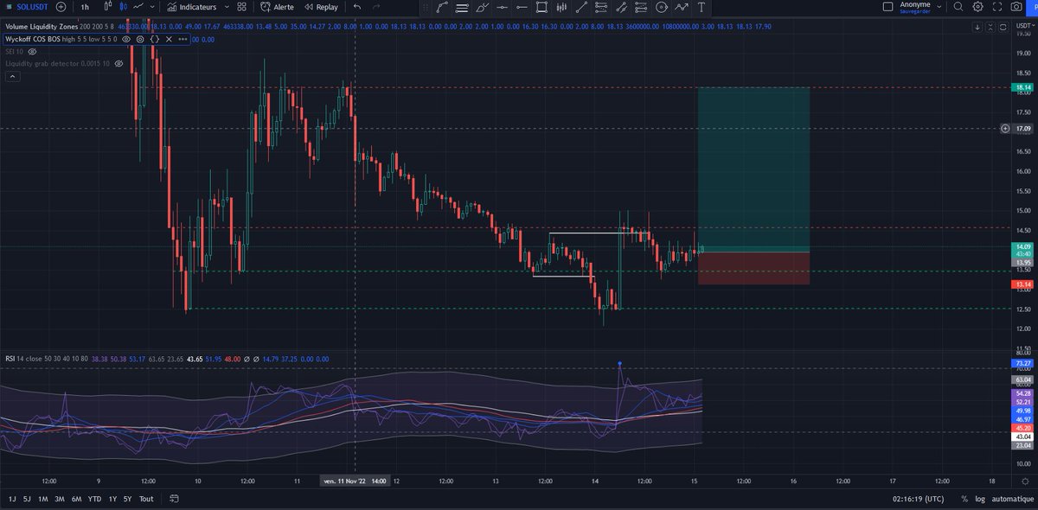
Task: Select the short position tool icon
Action: 641,7
